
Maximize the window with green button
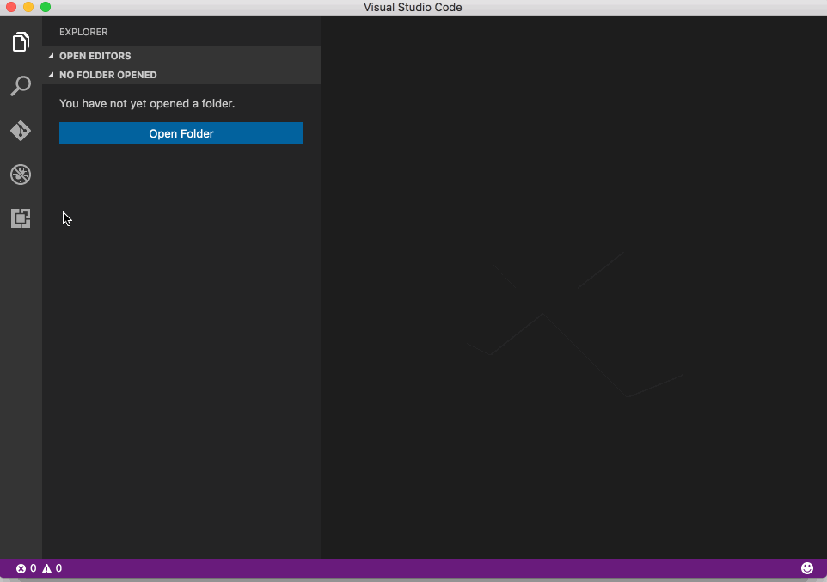click(x=46, y=8)
